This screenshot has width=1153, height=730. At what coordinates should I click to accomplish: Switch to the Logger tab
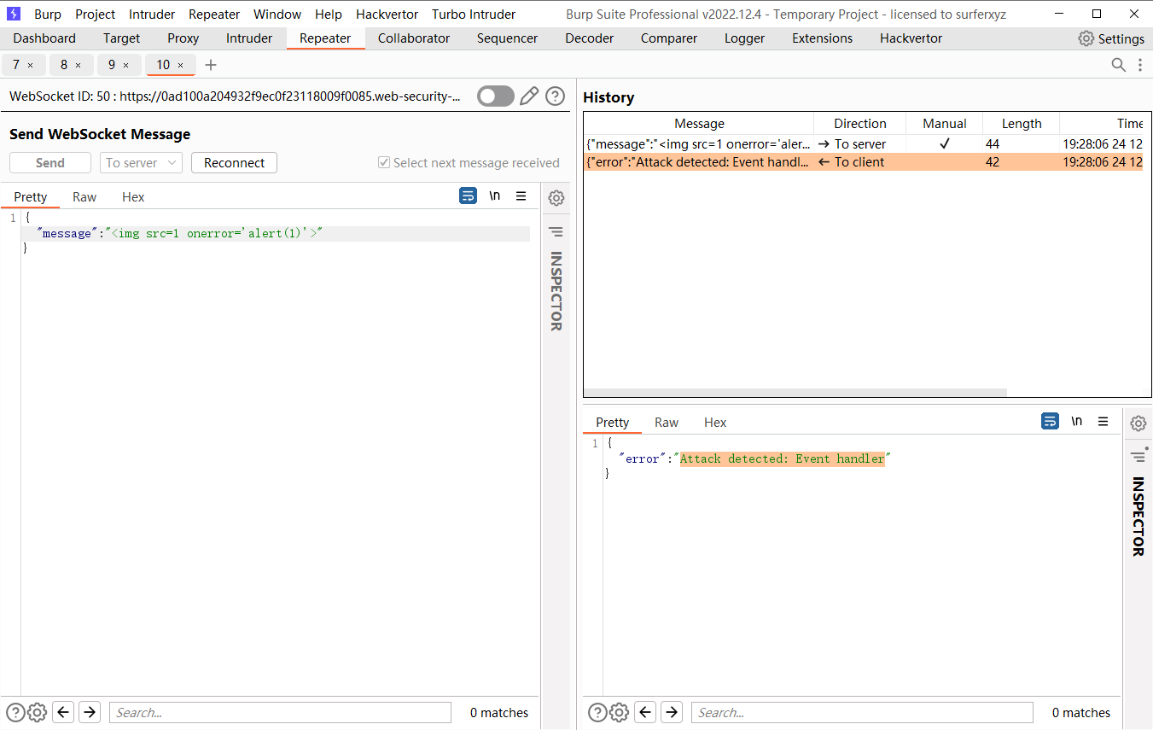[x=744, y=38]
